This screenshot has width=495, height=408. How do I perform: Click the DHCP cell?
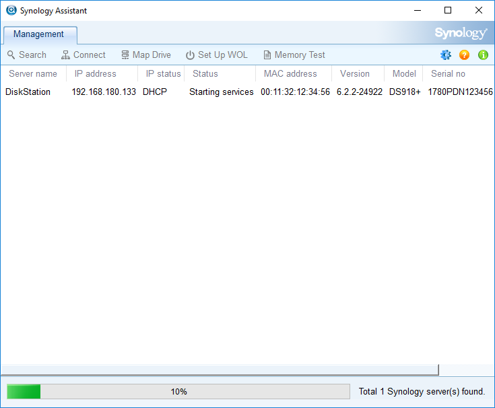(155, 92)
